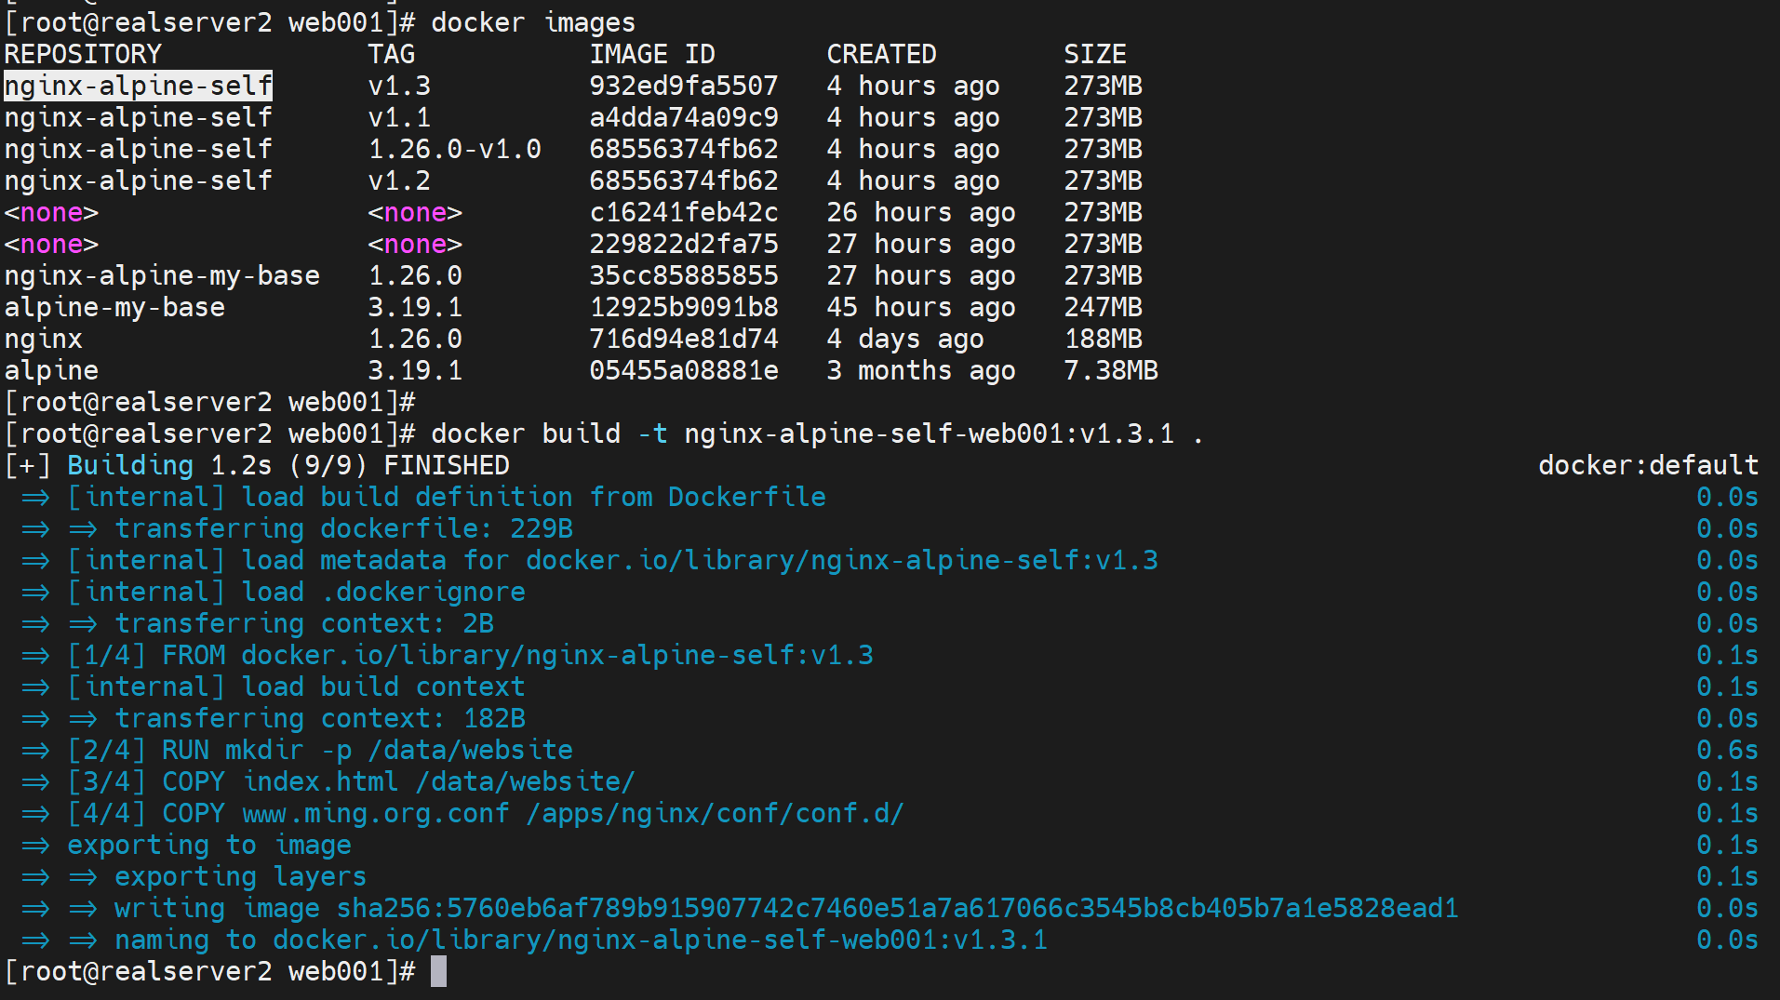Click the 'COPY www.ming.org.conf' build step
1780x1000 pixels.
pos(532,814)
